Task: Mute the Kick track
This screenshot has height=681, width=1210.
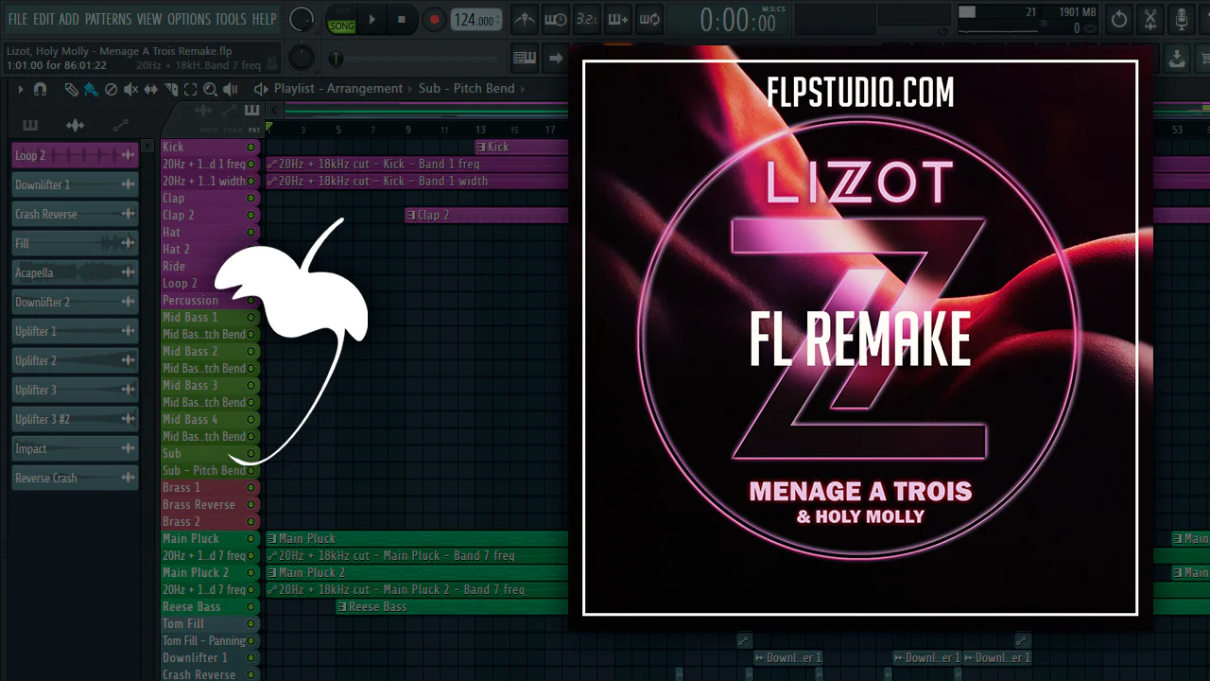Action: coord(251,148)
